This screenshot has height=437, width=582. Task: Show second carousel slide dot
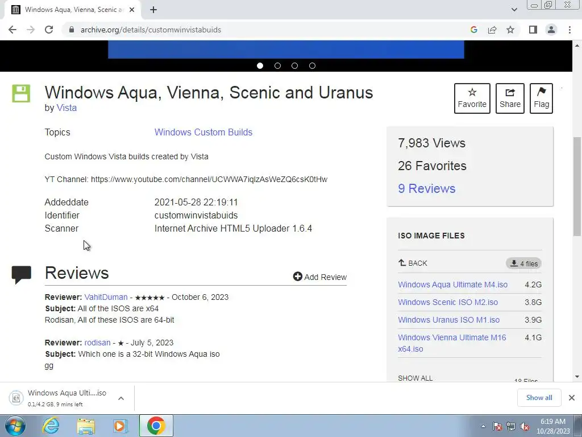point(277,66)
